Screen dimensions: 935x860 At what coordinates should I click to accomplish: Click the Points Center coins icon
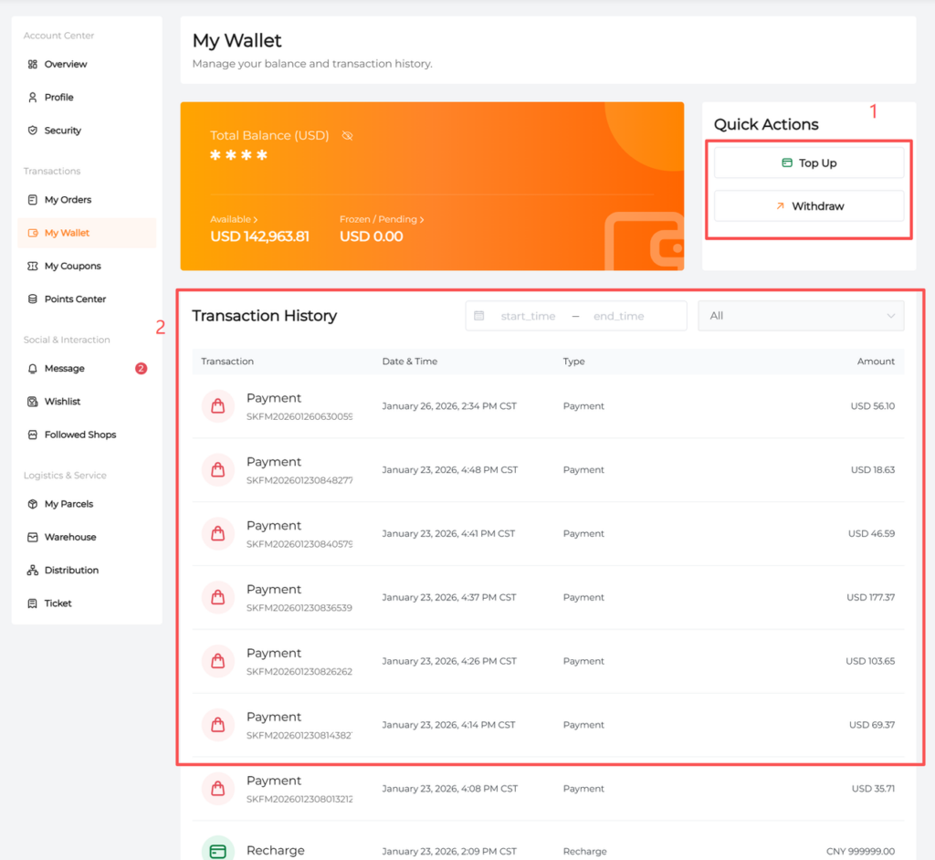[33, 299]
